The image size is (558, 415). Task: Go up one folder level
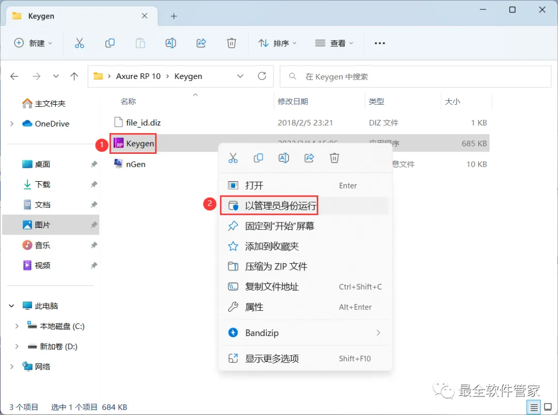click(x=74, y=76)
